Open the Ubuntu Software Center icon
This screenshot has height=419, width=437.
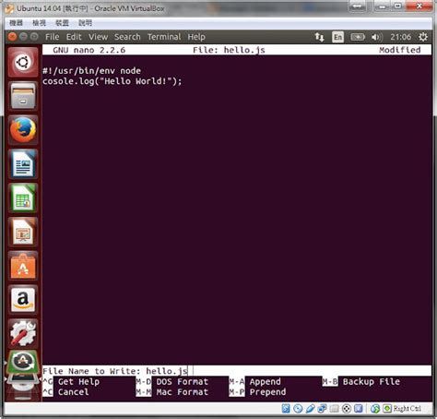(x=23, y=266)
